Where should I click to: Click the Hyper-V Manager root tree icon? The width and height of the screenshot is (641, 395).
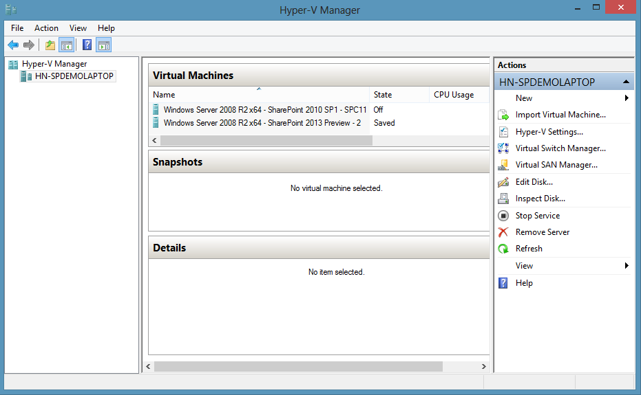(13, 64)
